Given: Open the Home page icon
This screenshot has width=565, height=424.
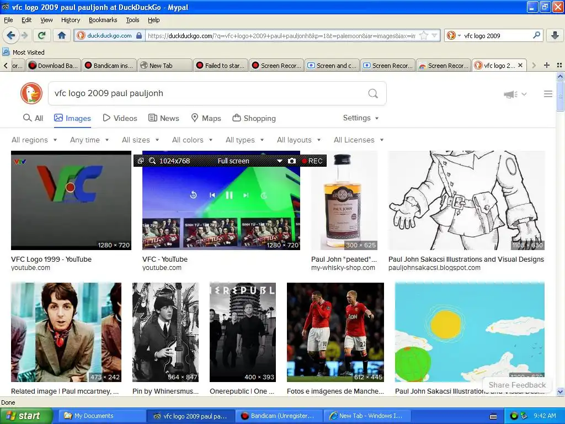Looking at the screenshot, I should coord(62,35).
